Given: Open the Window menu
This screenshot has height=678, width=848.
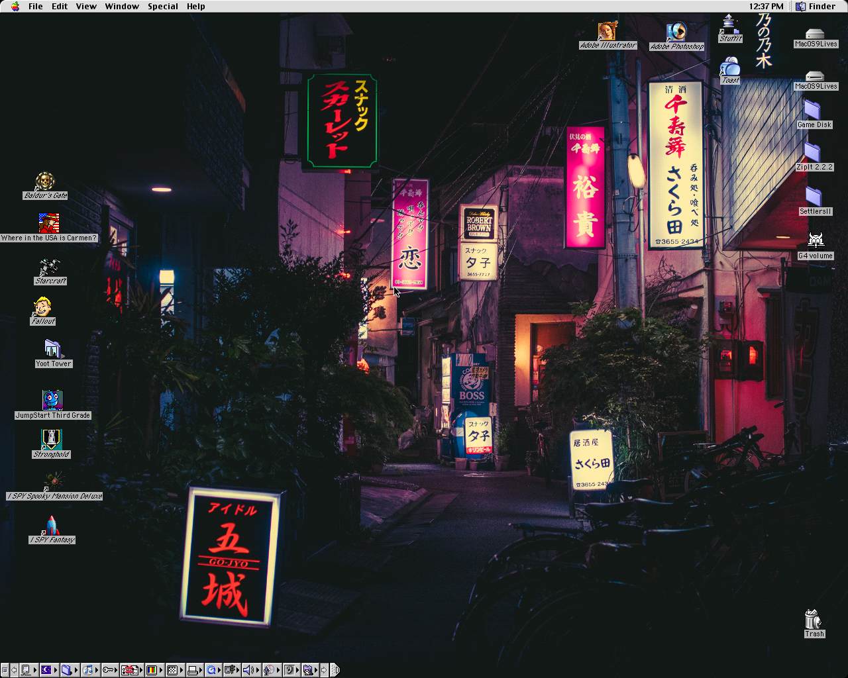Looking at the screenshot, I should tap(122, 7).
